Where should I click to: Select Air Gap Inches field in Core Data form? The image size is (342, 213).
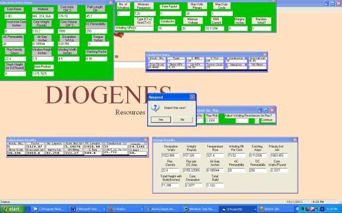pyautogui.click(x=43, y=44)
